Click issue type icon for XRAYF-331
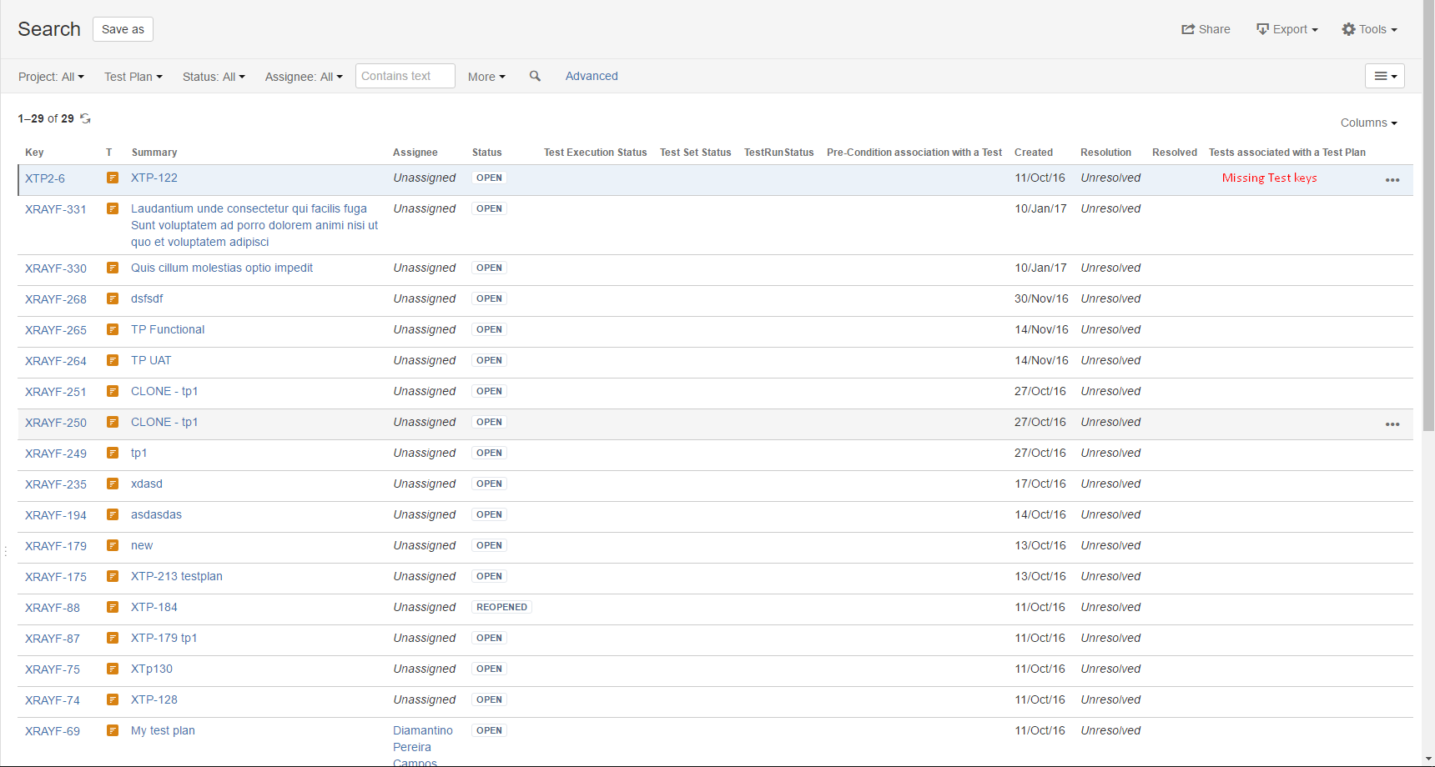This screenshot has width=1435, height=767. 113,208
